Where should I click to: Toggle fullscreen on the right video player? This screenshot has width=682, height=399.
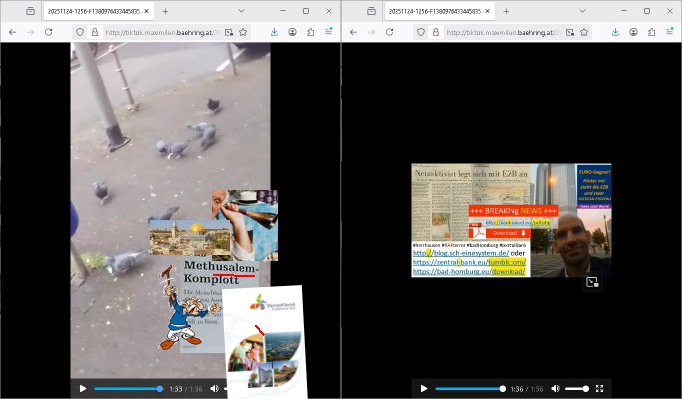(x=599, y=388)
